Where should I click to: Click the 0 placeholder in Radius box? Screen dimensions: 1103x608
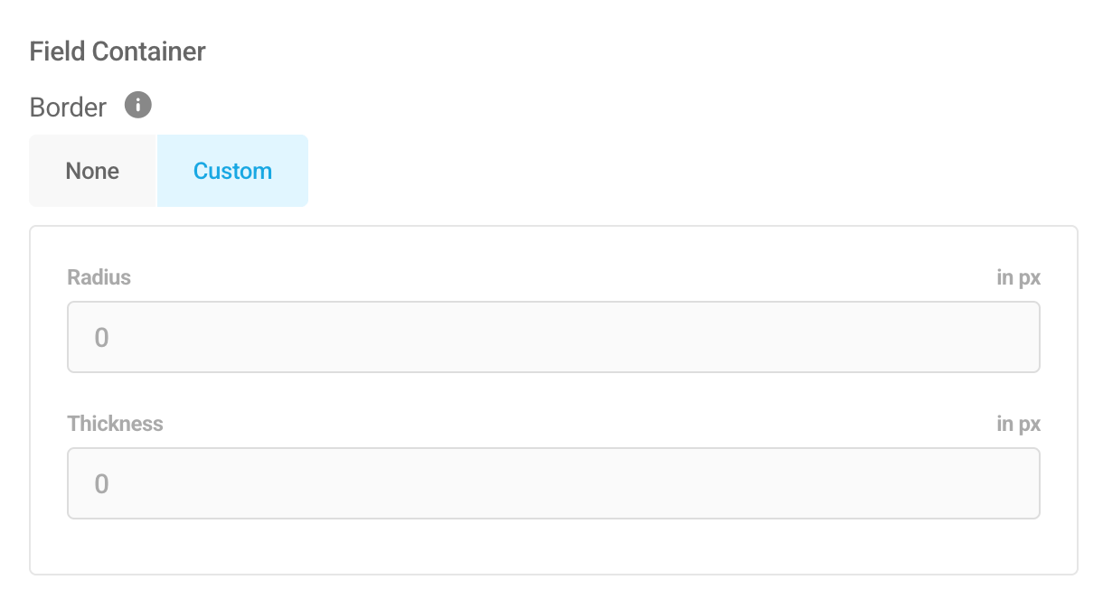pyautogui.click(x=101, y=338)
